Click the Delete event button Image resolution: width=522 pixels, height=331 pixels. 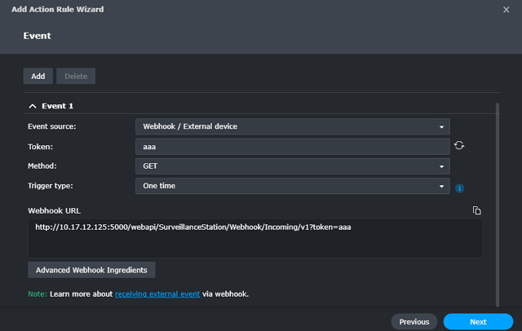point(76,76)
